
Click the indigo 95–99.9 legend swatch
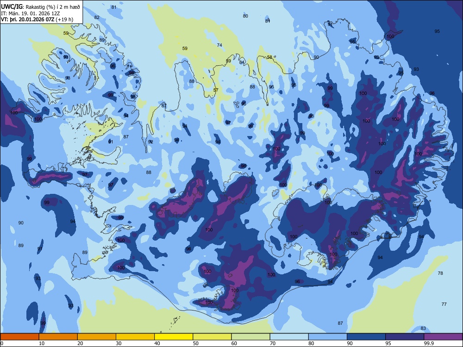[x=405, y=337]
